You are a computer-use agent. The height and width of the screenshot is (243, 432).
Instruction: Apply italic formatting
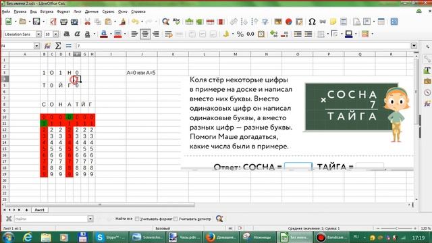(77, 34)
